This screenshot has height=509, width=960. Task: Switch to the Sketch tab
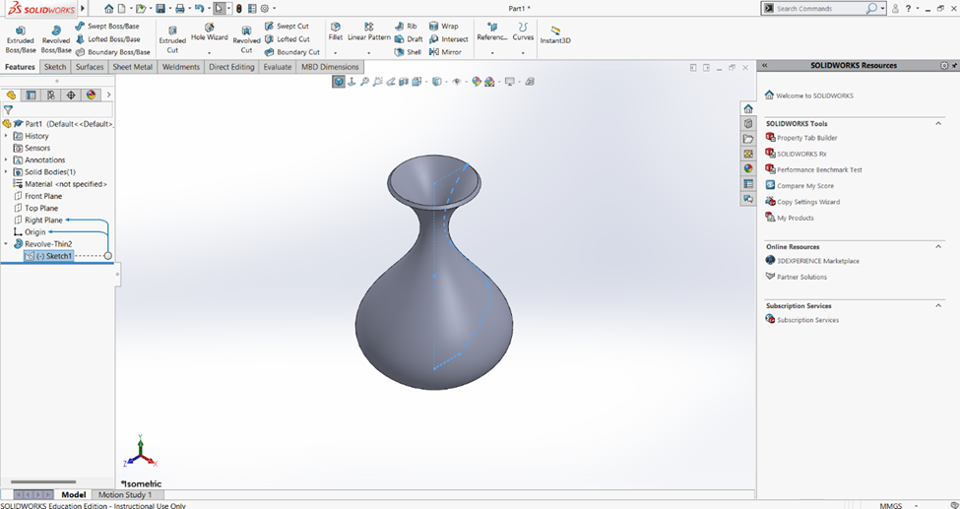[x=55, y=67]
